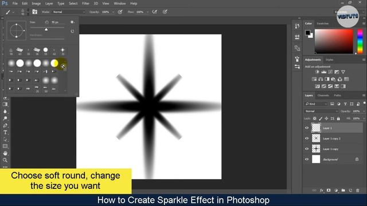Viewport: 367px width, 206px height.
Task: Select the Gradient tool in the toolbar
Action: 5,104
